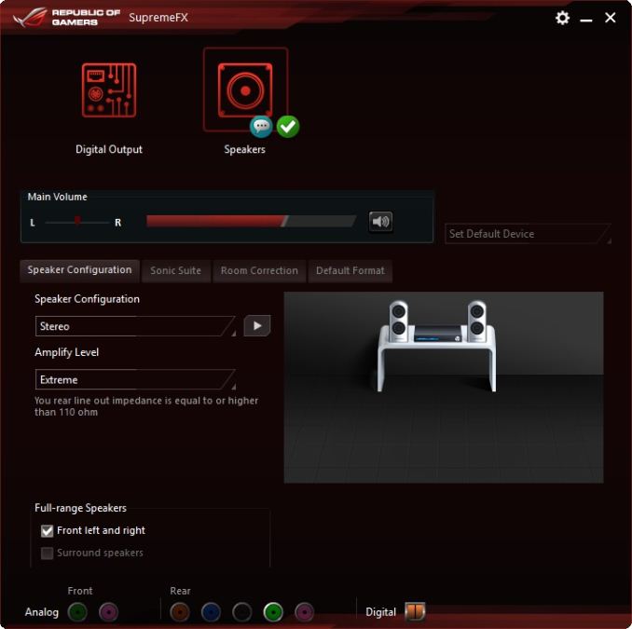Click the 'Speakers' device label

pyautogui.click(x=244, y=149)
